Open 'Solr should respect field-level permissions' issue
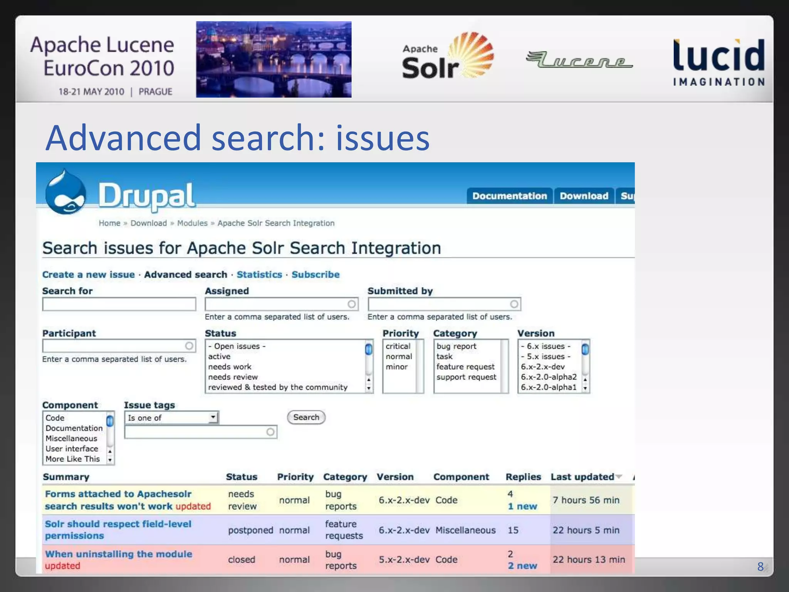 point(118,530)
